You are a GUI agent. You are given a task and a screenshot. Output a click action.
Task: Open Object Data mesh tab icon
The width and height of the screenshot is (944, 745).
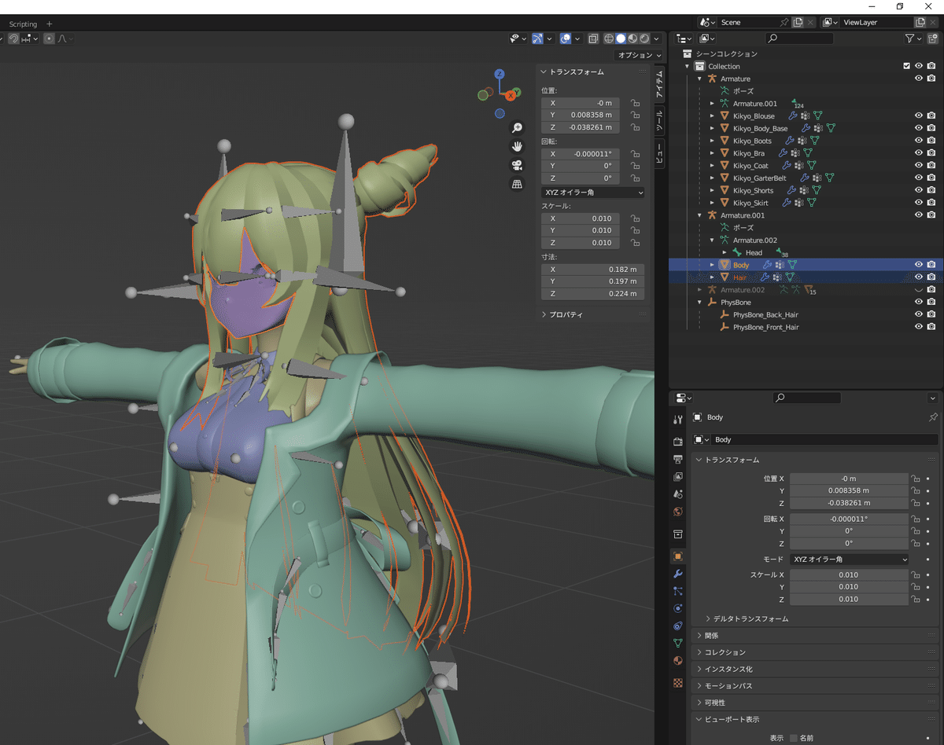pyautogui.click(x=678, y=643)
